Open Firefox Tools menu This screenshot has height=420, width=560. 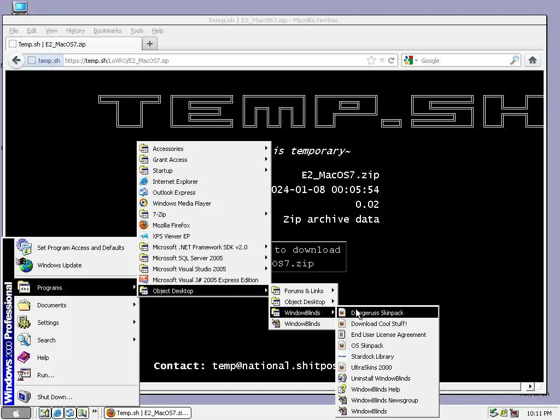pyautogui.click(x=137, y=31)
